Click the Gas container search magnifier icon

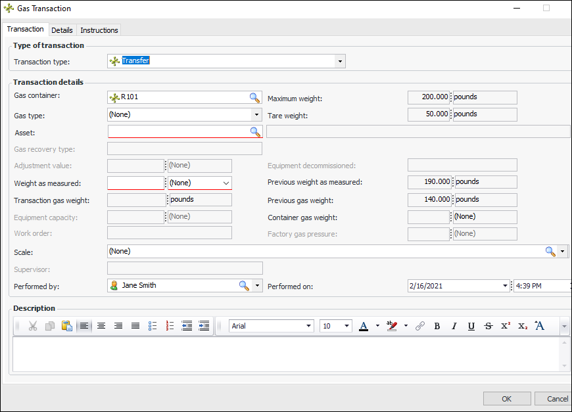click(x=254, y=97)
